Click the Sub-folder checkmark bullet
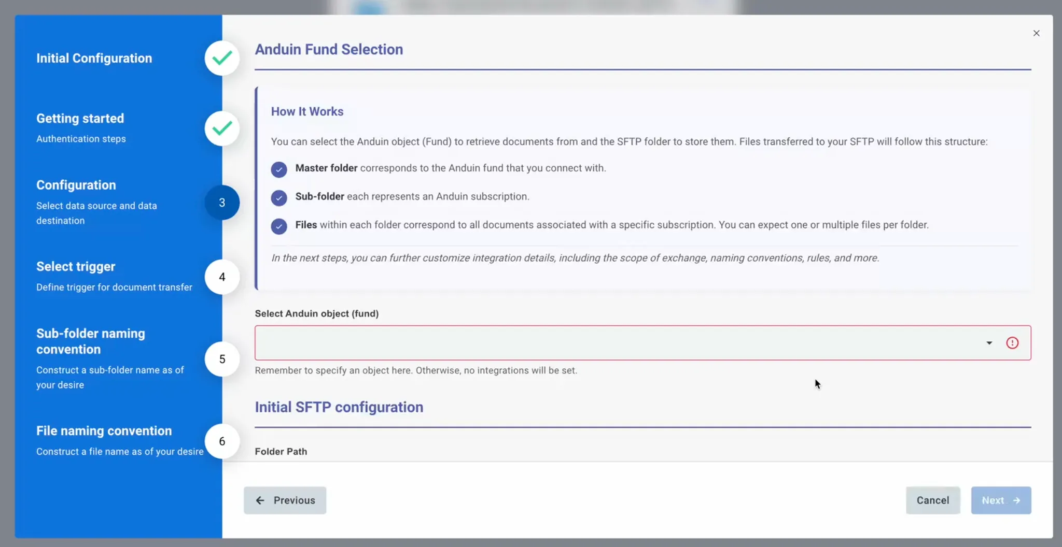Viewport: 1062px width, 547px height. tap(279, 198)
